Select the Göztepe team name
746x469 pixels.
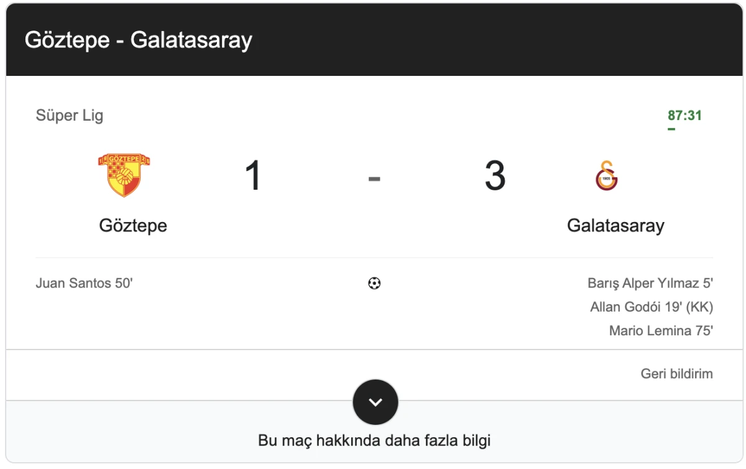(132, 226)
